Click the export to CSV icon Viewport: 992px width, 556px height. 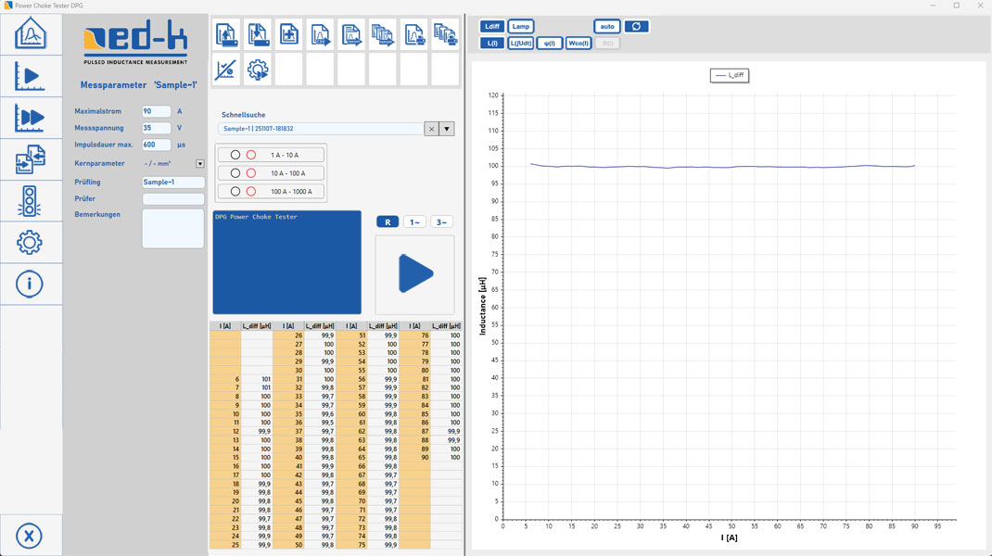pos(320,35)
